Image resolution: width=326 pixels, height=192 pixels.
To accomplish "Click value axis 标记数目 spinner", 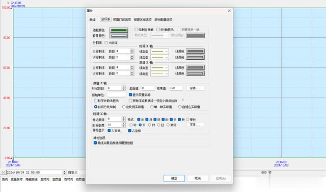I will coord(124,88).
